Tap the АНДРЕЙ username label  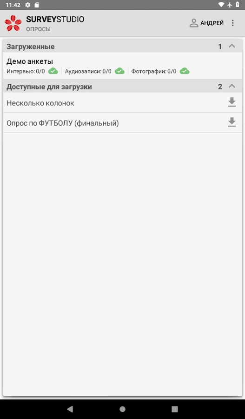point(212,23)
